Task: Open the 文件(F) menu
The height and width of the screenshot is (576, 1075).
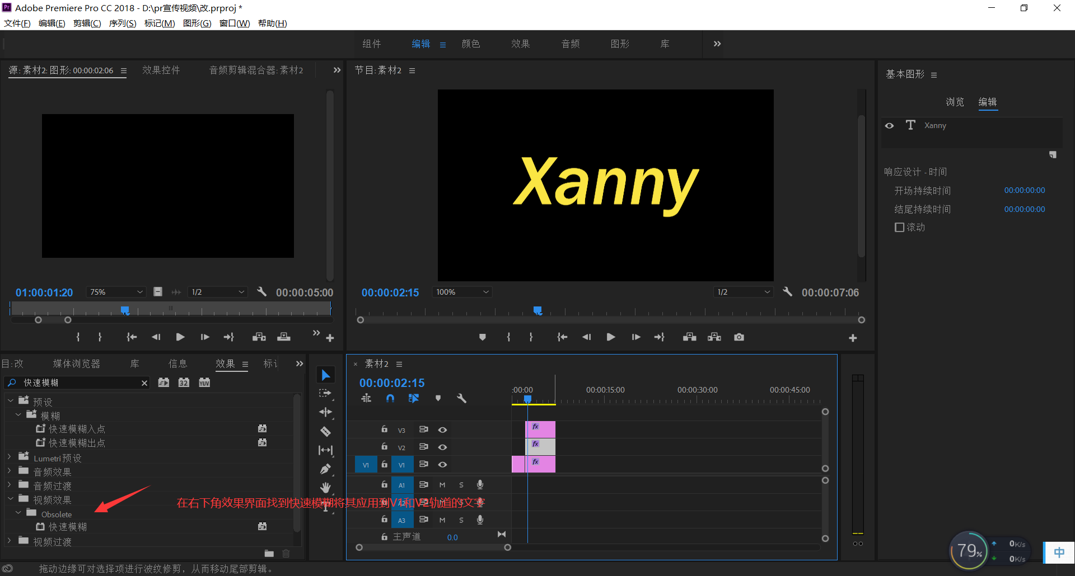Action: tap(17, 23)
